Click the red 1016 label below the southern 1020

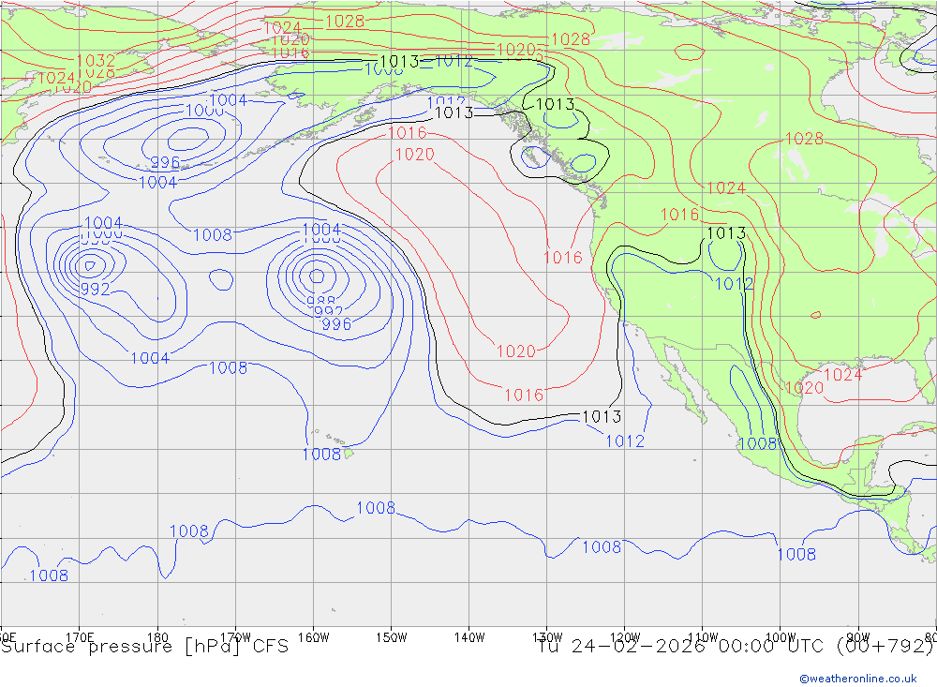(524, 396)
